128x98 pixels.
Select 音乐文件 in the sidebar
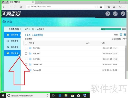coord(12,47)
